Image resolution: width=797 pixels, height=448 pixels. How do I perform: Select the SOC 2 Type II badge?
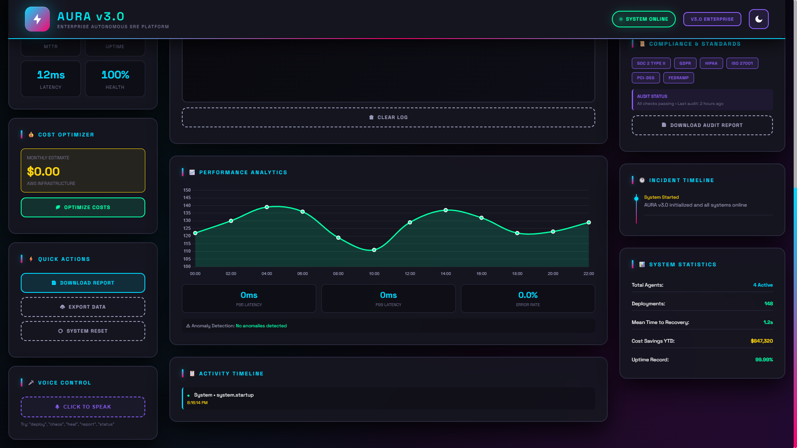click(x=651, y=63)
